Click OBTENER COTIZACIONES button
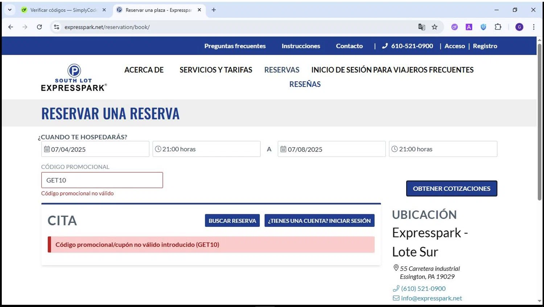Screen dimensions: 544x307 pos(452,188)
